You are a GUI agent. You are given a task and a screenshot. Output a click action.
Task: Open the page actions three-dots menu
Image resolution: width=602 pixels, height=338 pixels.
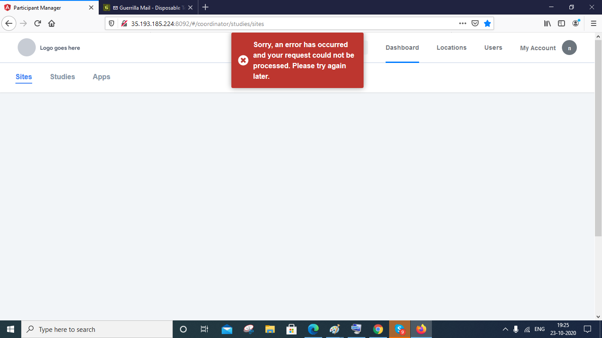point(463,23)
